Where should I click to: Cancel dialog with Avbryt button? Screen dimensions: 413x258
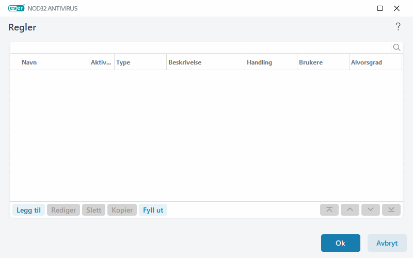[x=387, y=243]
